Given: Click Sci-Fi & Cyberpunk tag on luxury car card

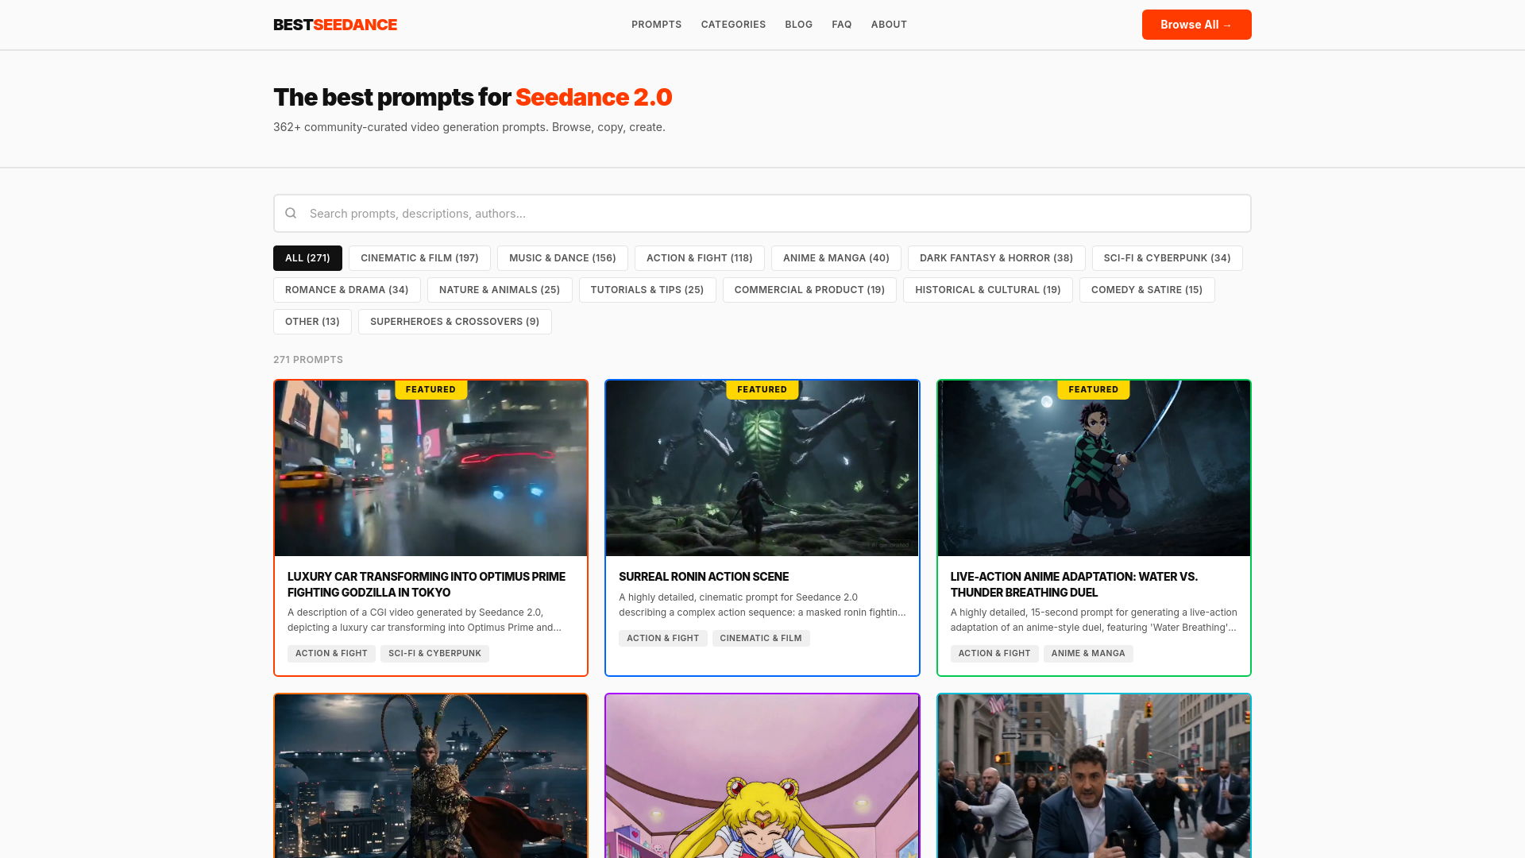Looking at the screenshot, I should click(434, 653).
